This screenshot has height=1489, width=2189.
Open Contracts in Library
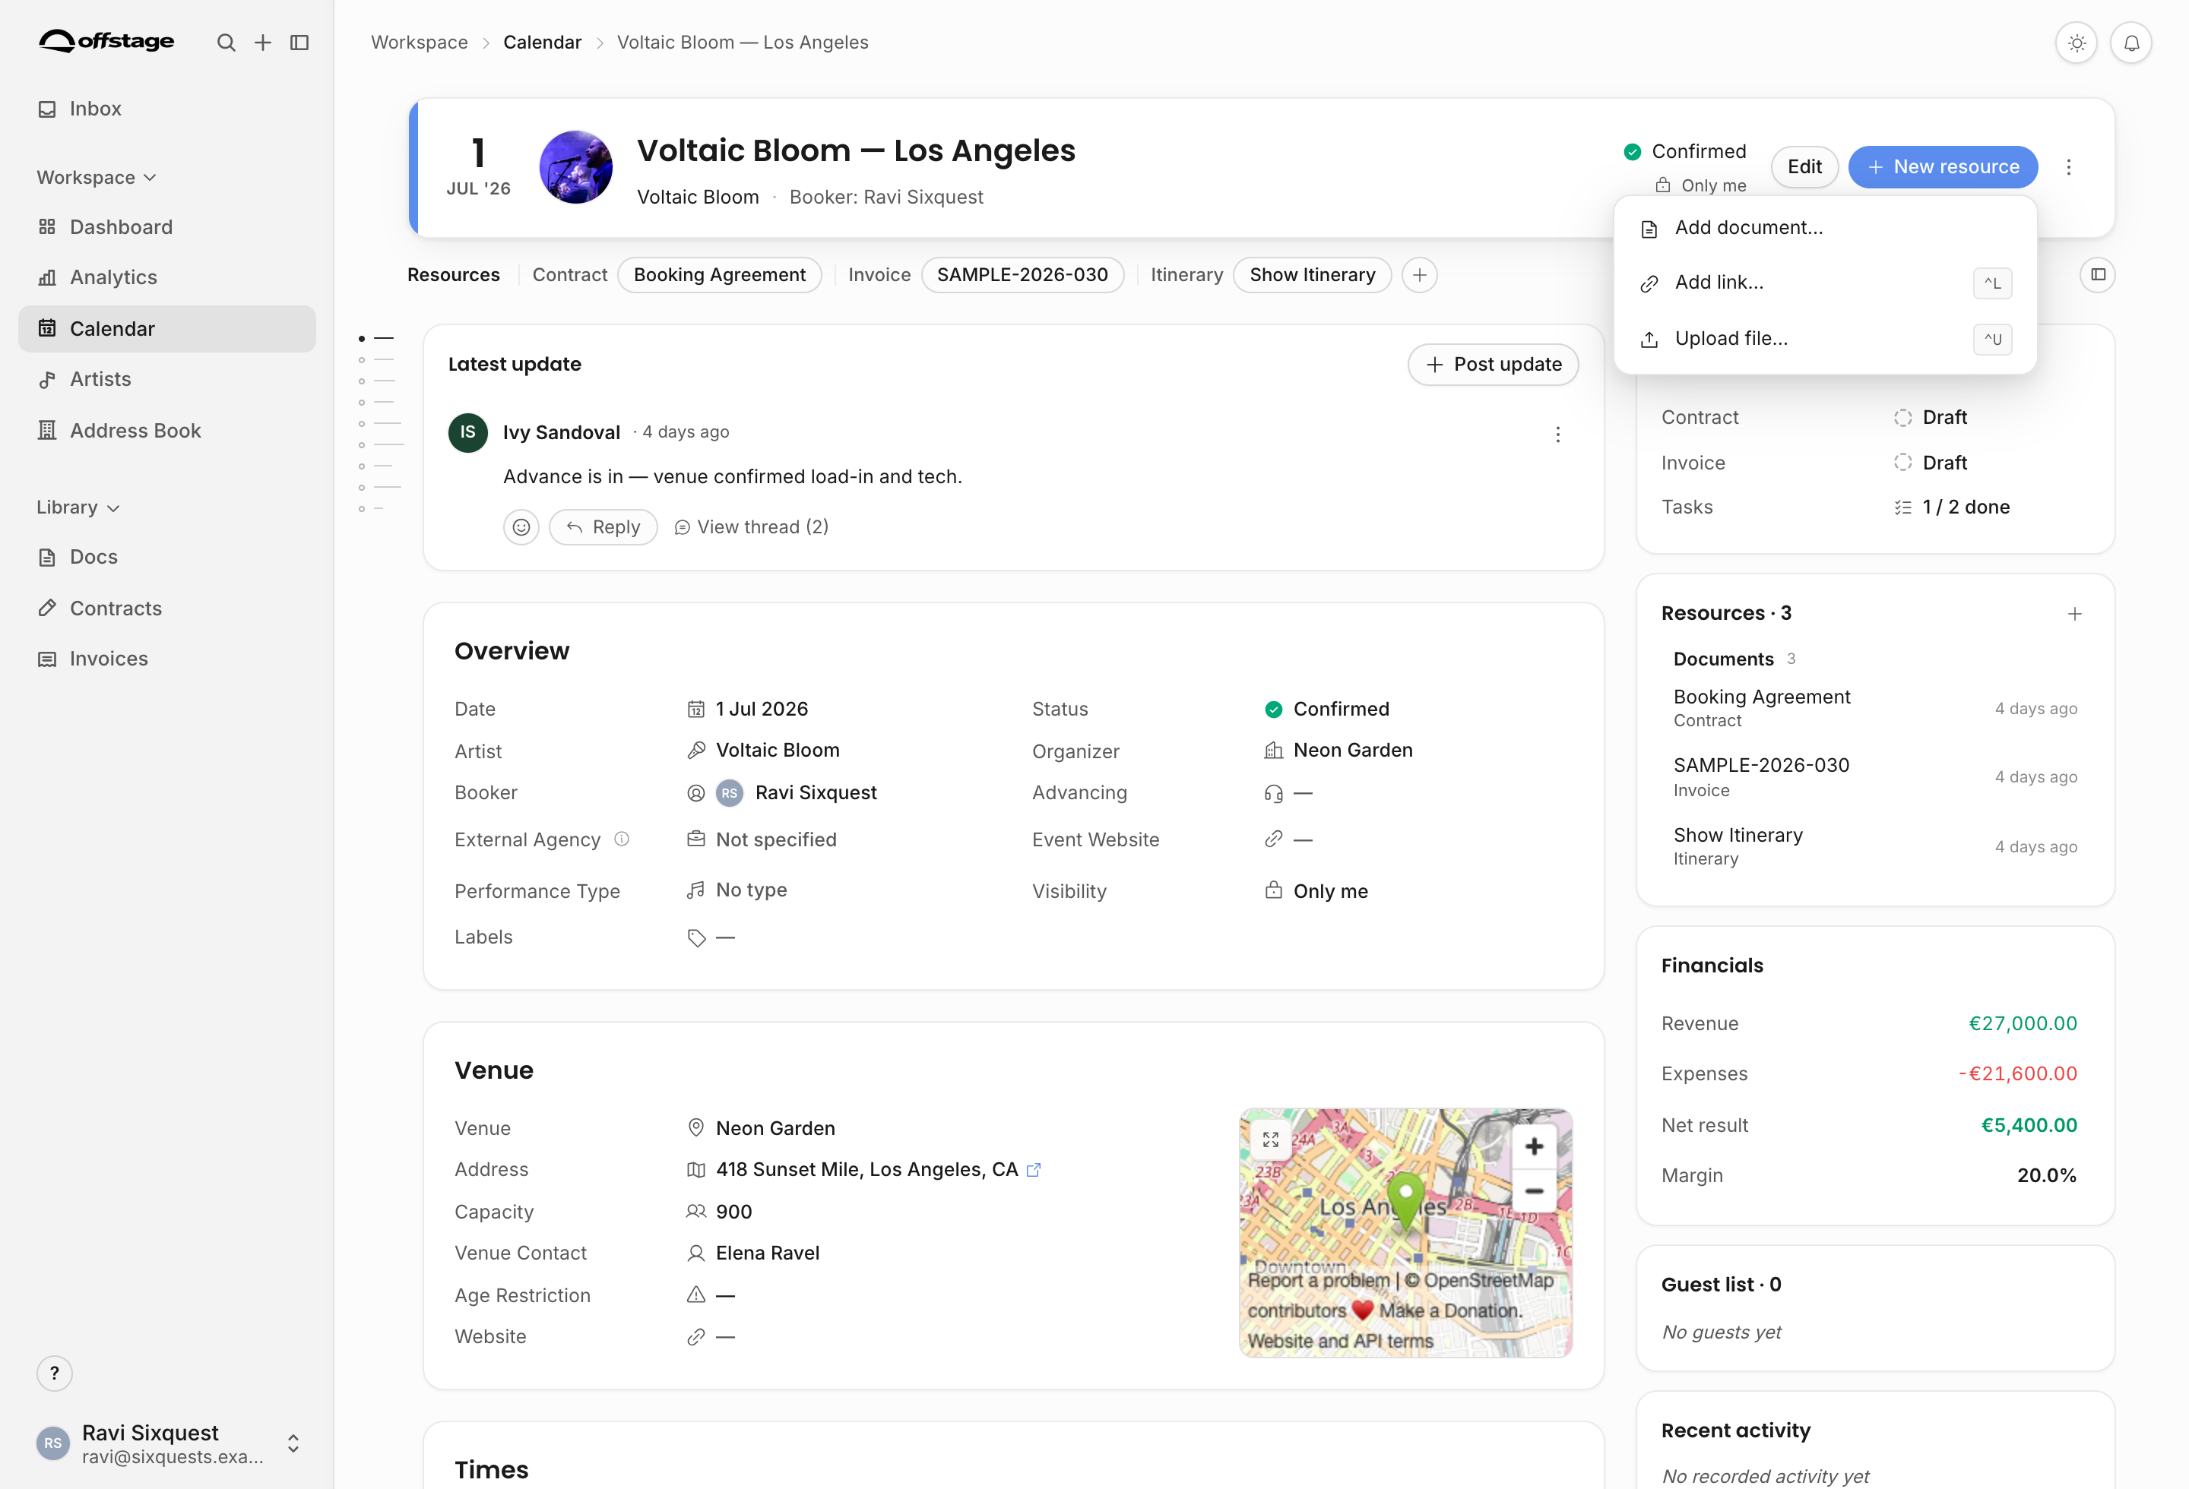(x=166, y=608)
